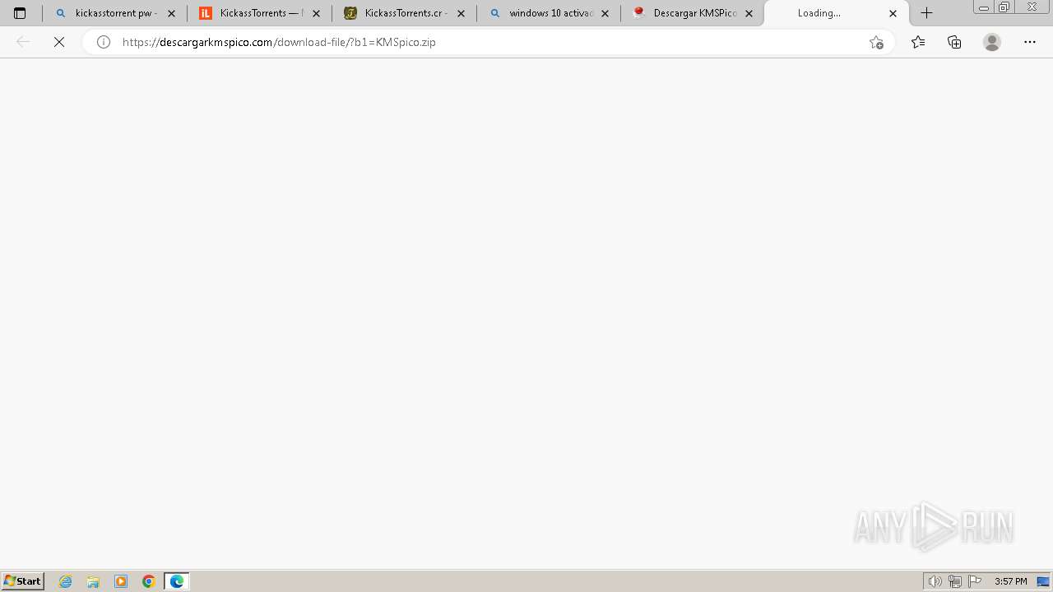Launch Google Chrome from taskbar

coord(149,581)
